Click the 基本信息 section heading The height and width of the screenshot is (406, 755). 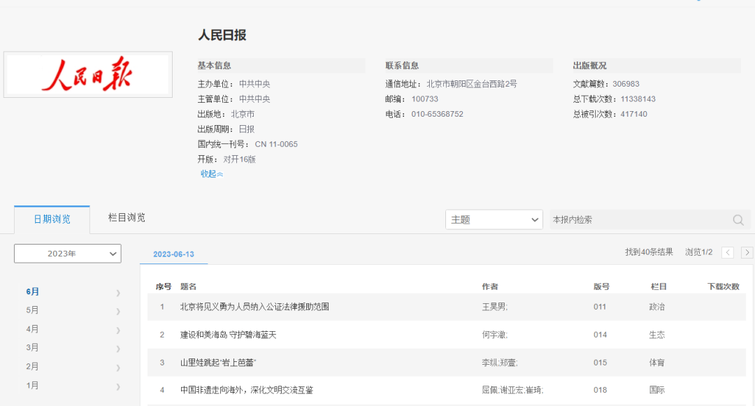point(215,66)
